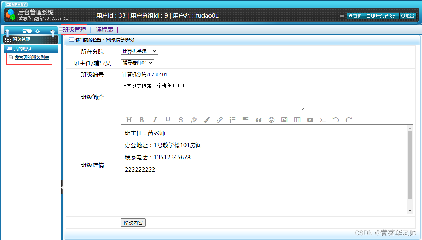Collapse the sidebar with the splitter arrow

tap(61, 187)
